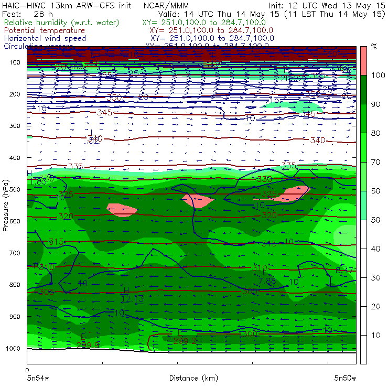This screenshot has height=388, width=388.
Task: Click the 'HAIC-HIWC 13km ARW-GFS init' title
Action: [x=67, y=5]
